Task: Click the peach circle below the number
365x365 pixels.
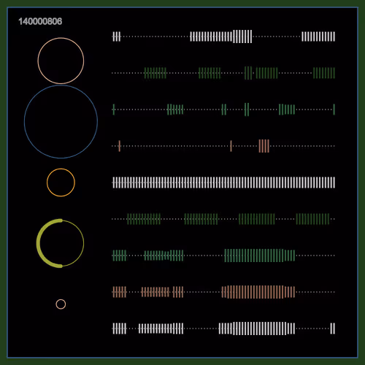Action: tap(61, 61)
